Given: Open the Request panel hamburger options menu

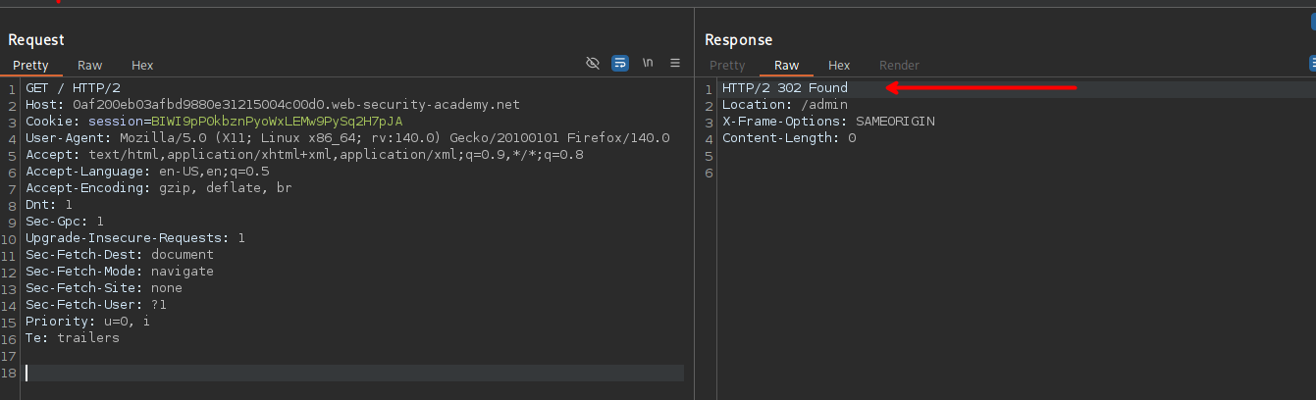Looking at the screenshot, I should pyautogui.click(x=675, y=63).
